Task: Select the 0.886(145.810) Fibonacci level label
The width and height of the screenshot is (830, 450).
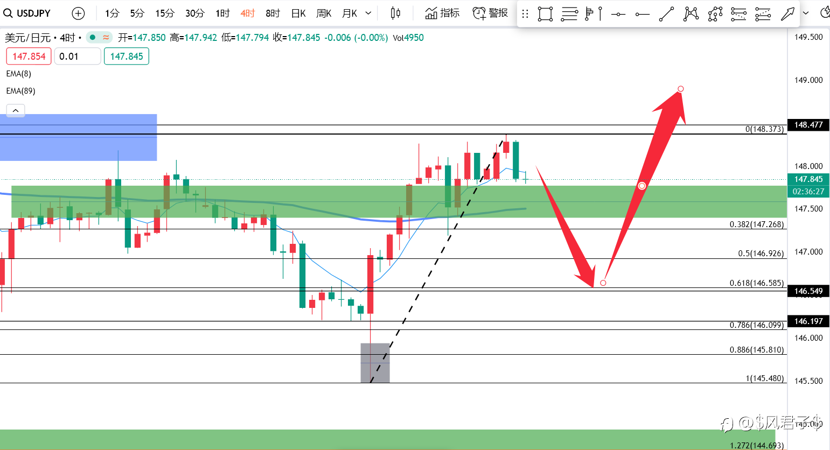Action: pyautogui.click(x=757, y=350)
